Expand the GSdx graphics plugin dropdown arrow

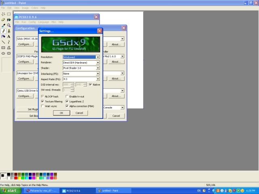click(x=122, y=39)
